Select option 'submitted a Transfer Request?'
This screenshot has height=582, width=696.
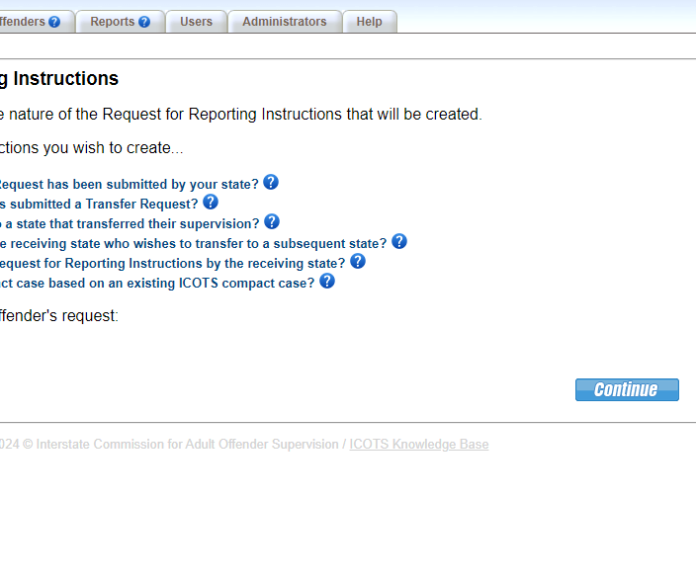coord(99,205)
